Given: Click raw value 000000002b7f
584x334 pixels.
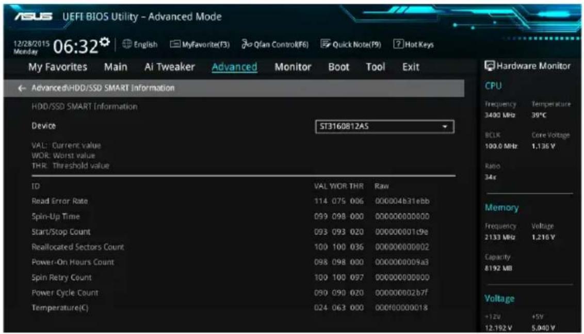Looking at the screenshot, I should (x=401, y=293).
